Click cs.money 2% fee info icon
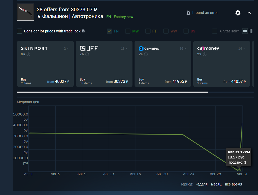The width and height of the screenshot is (258, 195). point(205,54)
